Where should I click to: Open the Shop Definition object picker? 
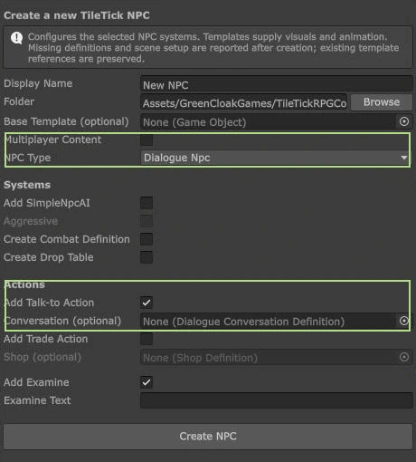point(404,357)
